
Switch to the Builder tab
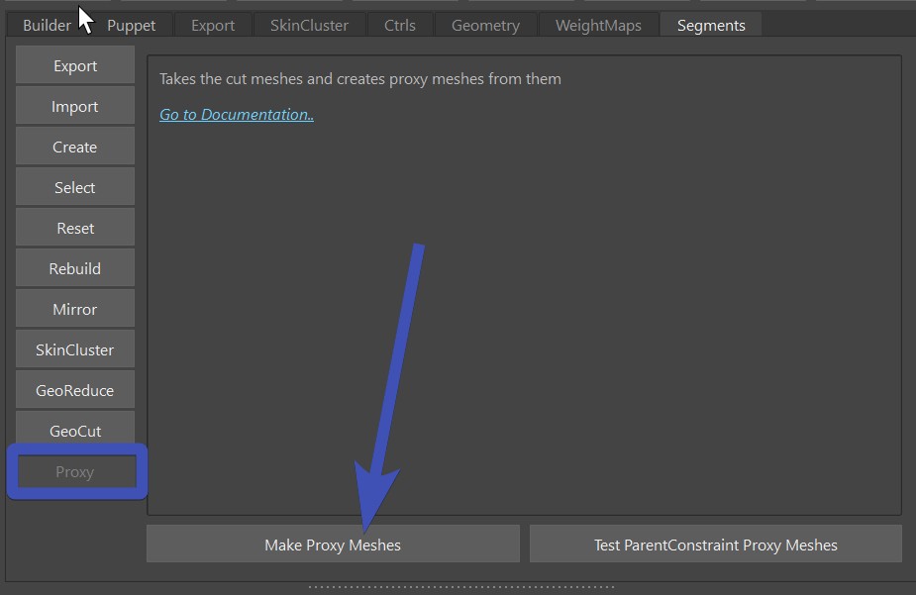47,26
